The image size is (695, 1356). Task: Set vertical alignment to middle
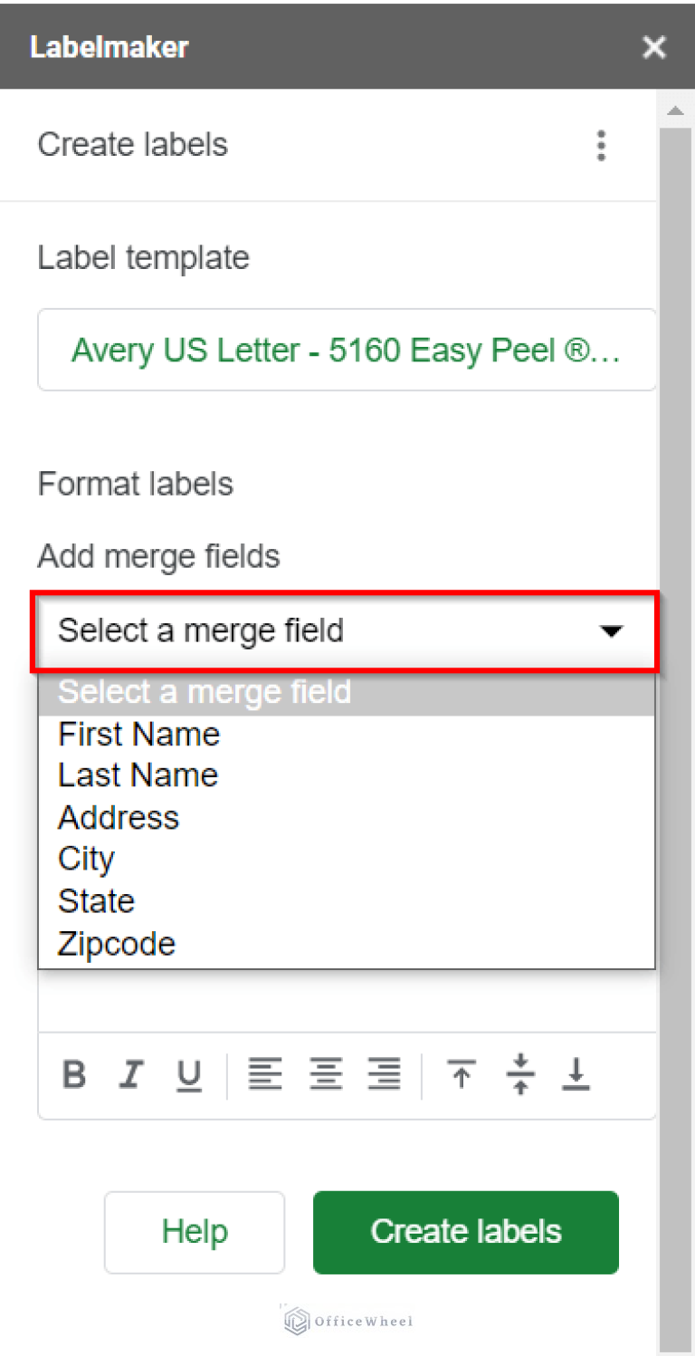519,1074
